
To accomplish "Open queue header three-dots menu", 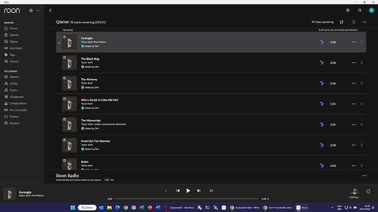I will 364,22.
